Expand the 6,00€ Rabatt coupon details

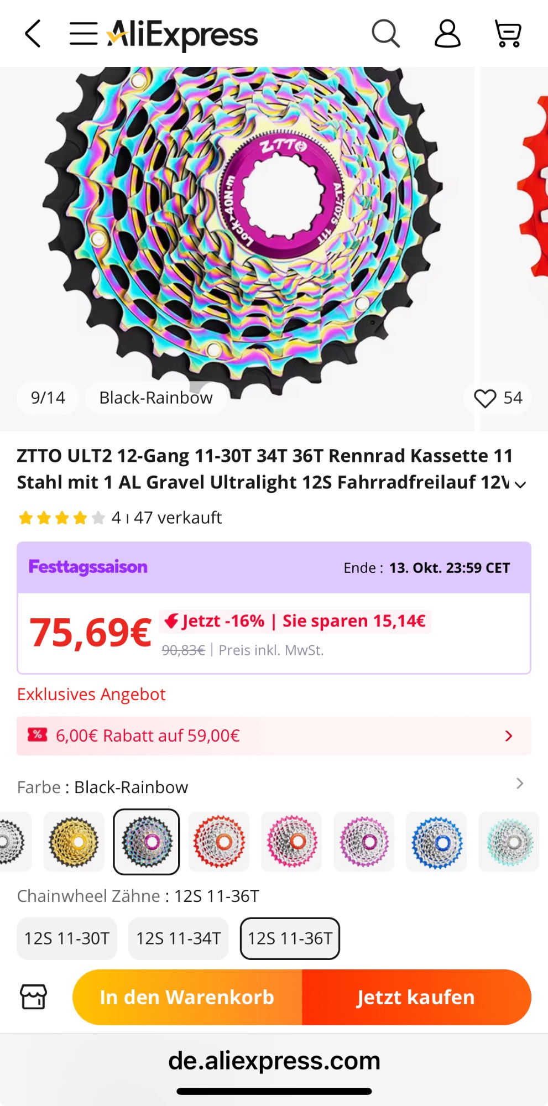pos(509,735)
